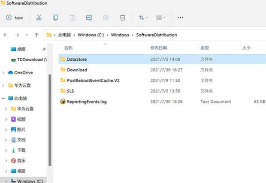Image resolution: width=266 pixels, height=183 pixels.
Task: Click the Rename icon in toolbar
Action: coord(89,18)
